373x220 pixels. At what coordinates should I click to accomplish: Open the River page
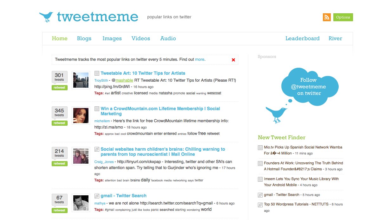tap(335, 38)
